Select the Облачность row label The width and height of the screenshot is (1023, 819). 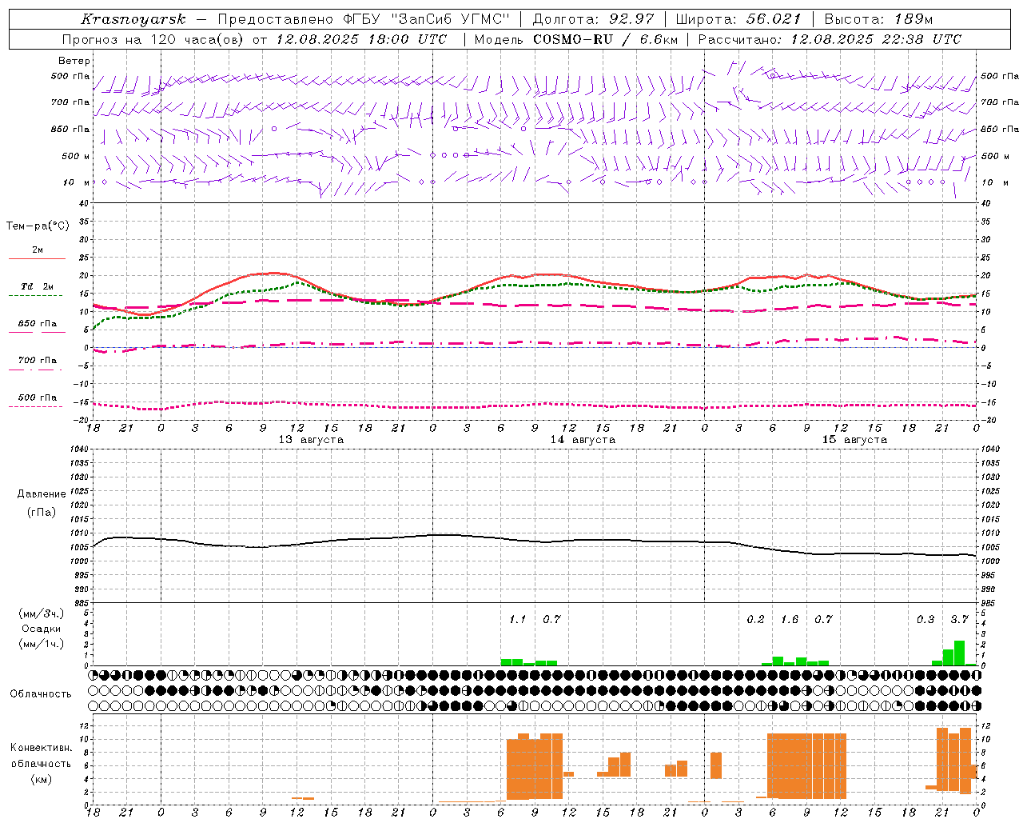point(41,694)
